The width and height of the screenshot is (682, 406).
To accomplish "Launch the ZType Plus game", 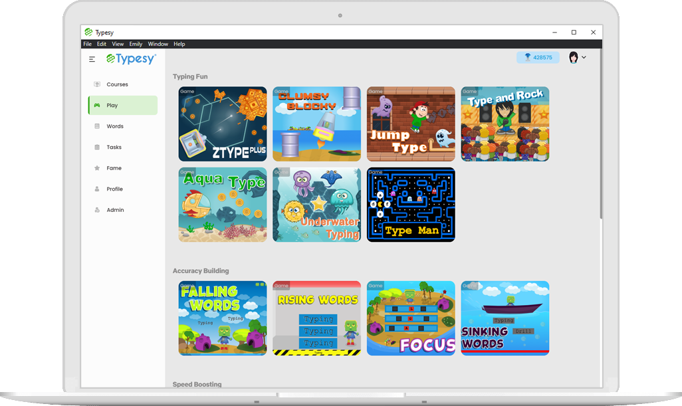I will pos(223,124).
